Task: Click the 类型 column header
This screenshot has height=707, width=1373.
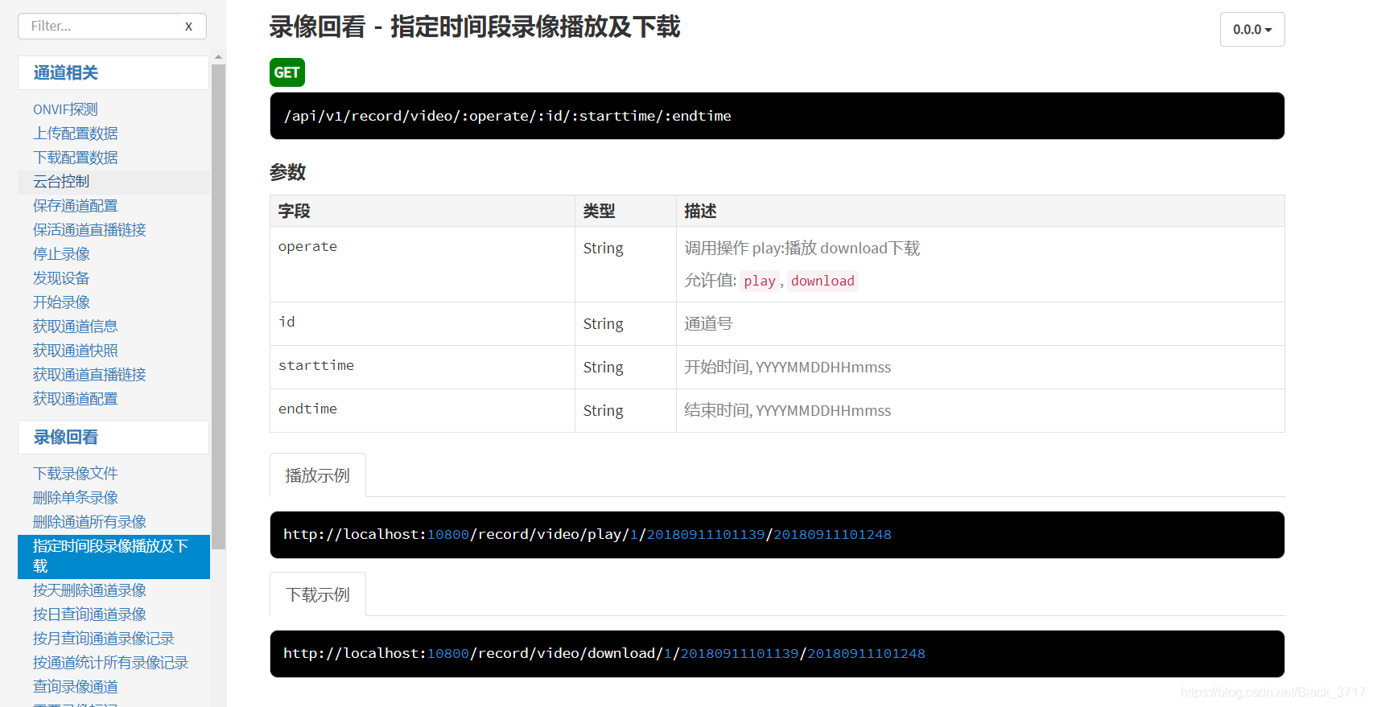Action: (x=625, y=211)
